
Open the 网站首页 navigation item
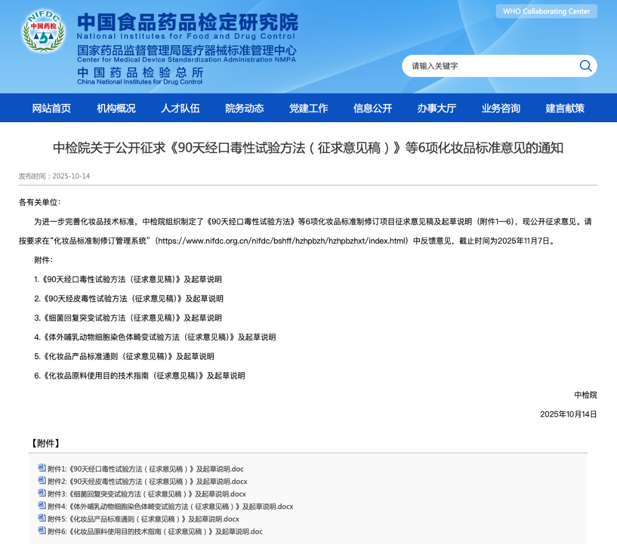coord(51,108)
